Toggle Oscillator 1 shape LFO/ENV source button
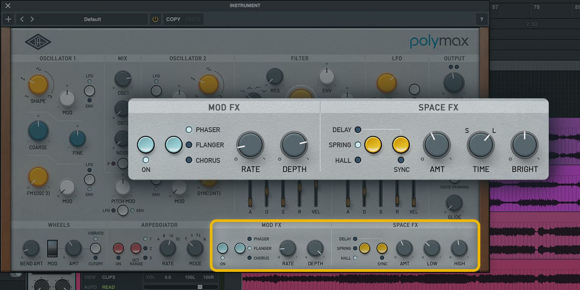Viewport: 580px width, 290px height. click(x=89, y=90)
